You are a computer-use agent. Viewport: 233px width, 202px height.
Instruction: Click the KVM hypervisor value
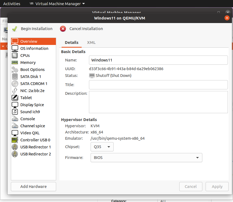coord(95,126)
